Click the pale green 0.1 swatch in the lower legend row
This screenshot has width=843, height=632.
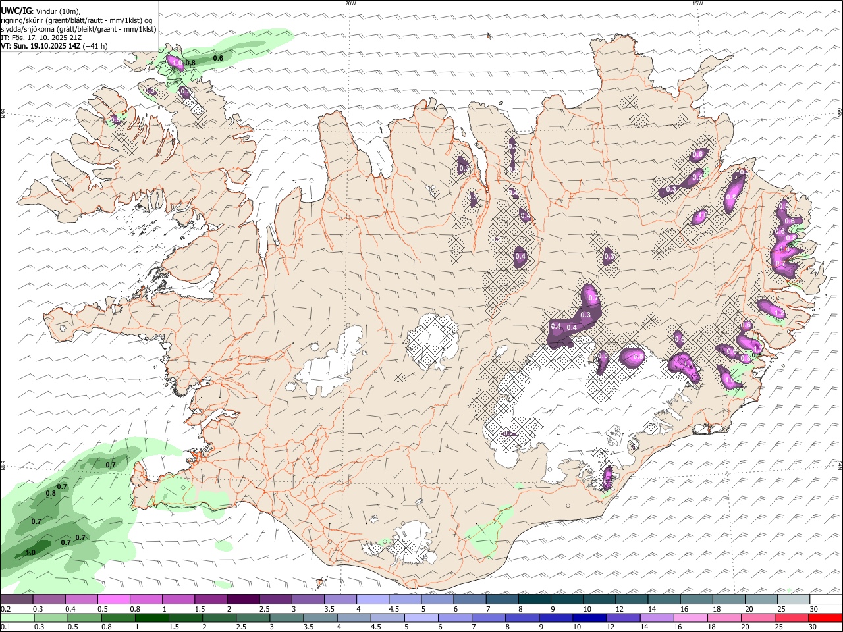coord(17,618)
